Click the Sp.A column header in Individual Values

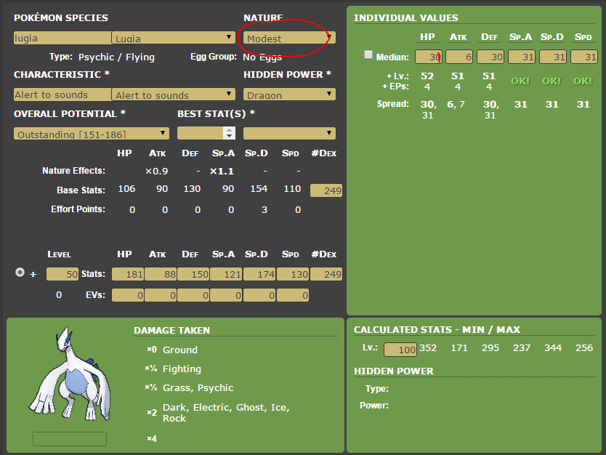point(520,37)
